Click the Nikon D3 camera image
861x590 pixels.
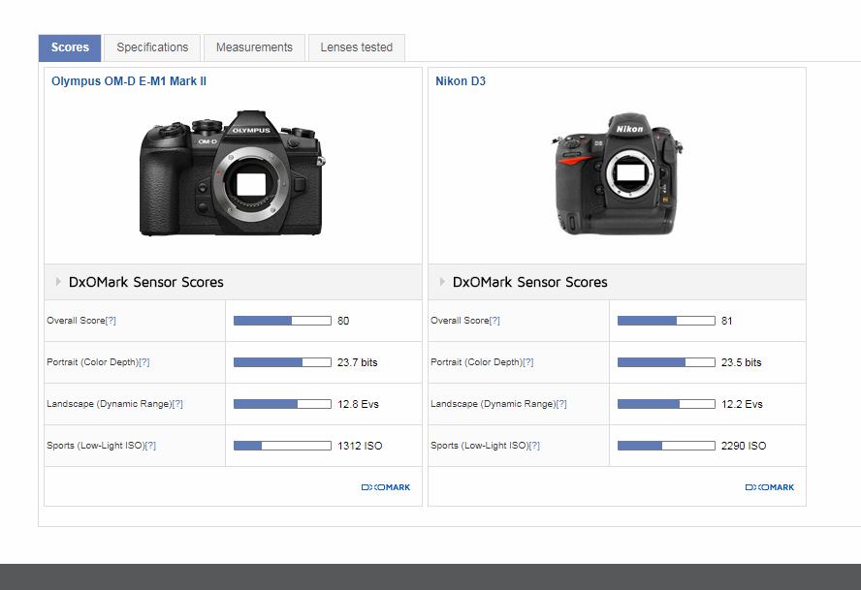[618, 174]
